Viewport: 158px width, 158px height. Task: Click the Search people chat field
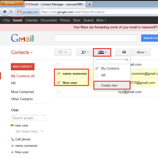point(29,118)
